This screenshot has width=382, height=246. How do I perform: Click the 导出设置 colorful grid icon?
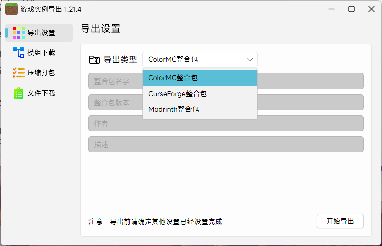(x=19, y=33)
